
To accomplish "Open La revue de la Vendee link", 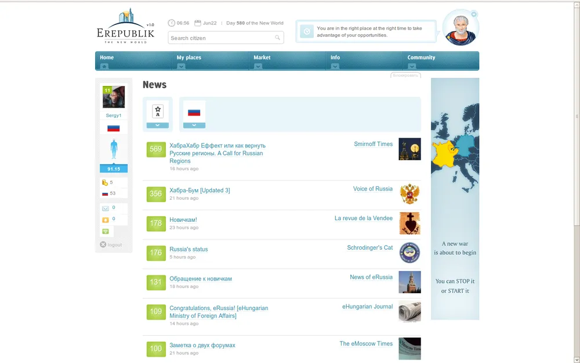I will point(364,218).
